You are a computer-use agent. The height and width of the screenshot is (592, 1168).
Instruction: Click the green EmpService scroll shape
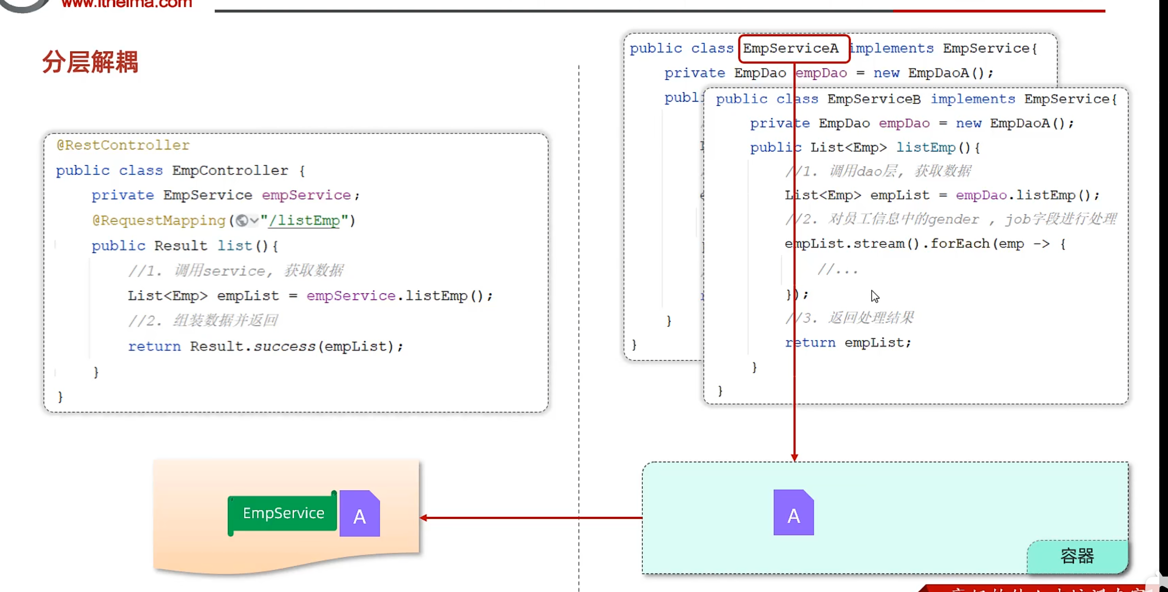283,513
